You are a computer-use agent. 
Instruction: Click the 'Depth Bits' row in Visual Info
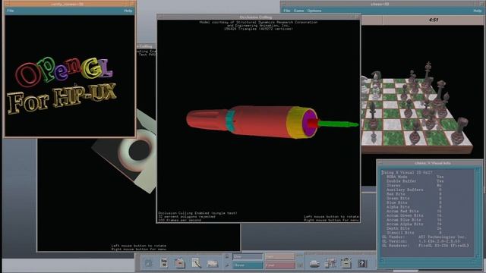click(414, 228)
